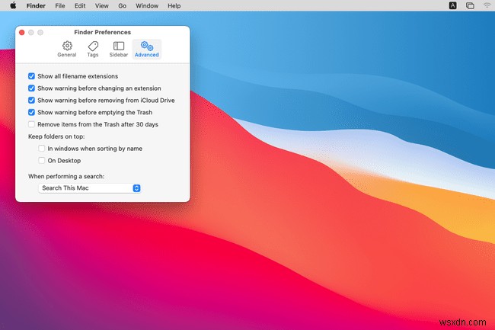495x330 pixels.
Task: Open the Help menu
Action: 174,5
